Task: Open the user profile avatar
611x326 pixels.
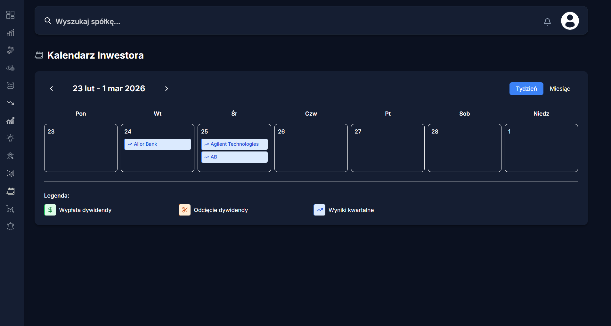Action: click(570, 21)
